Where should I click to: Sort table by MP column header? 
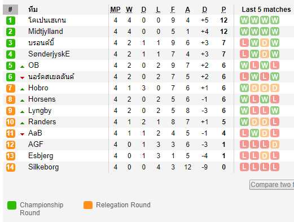pos(115,10)
